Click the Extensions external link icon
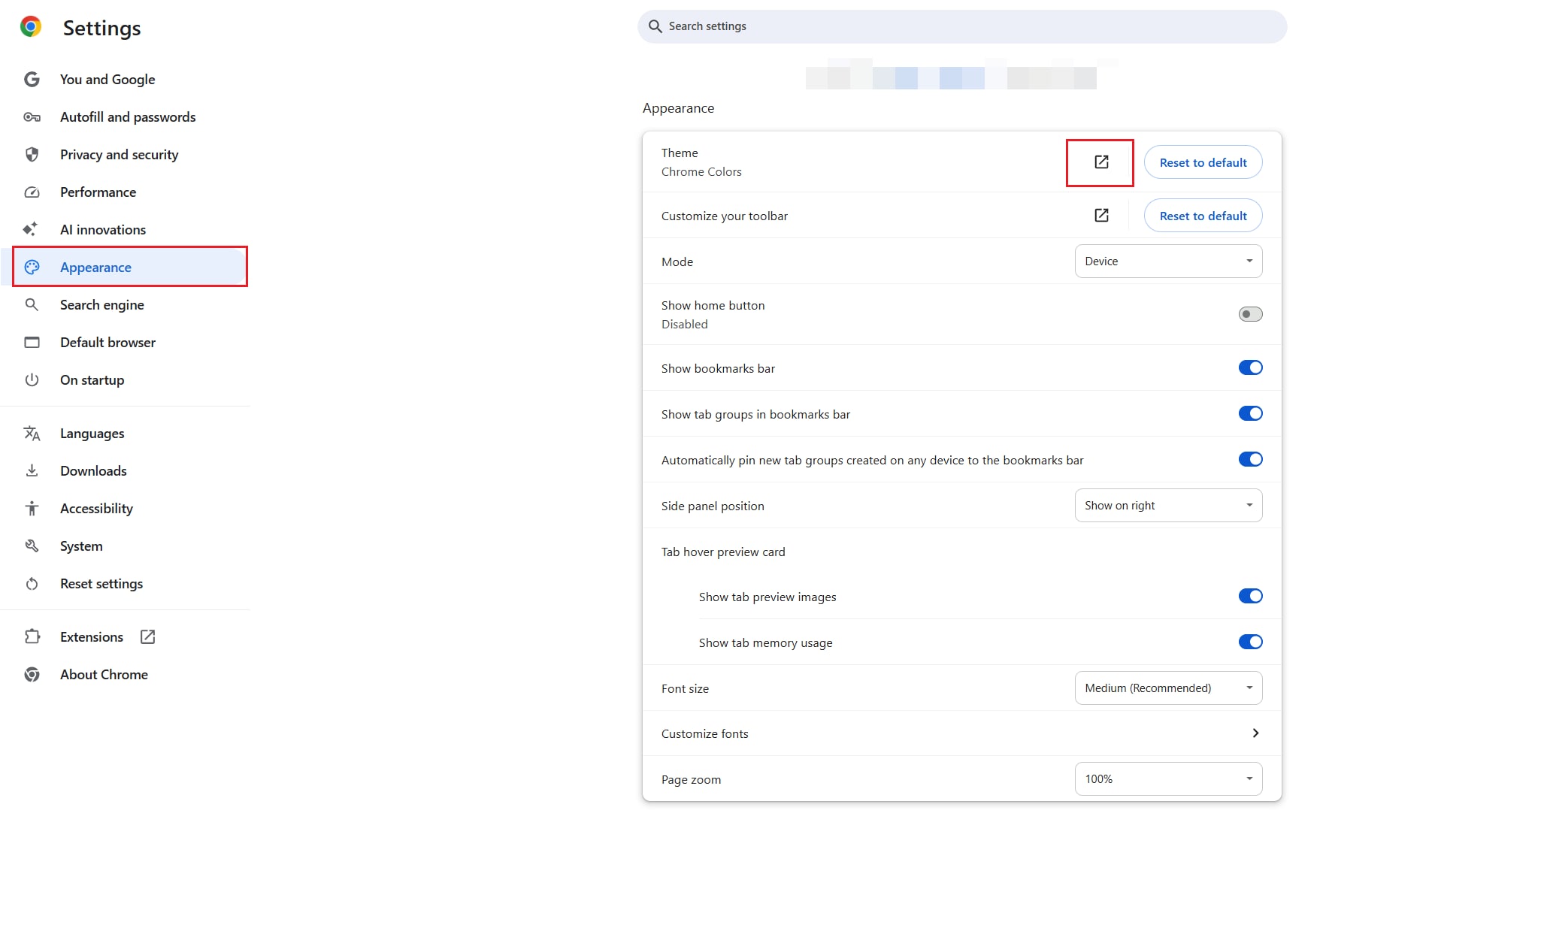The height and width of the screenshot is (931, 1550). click(x=147, y=637)
